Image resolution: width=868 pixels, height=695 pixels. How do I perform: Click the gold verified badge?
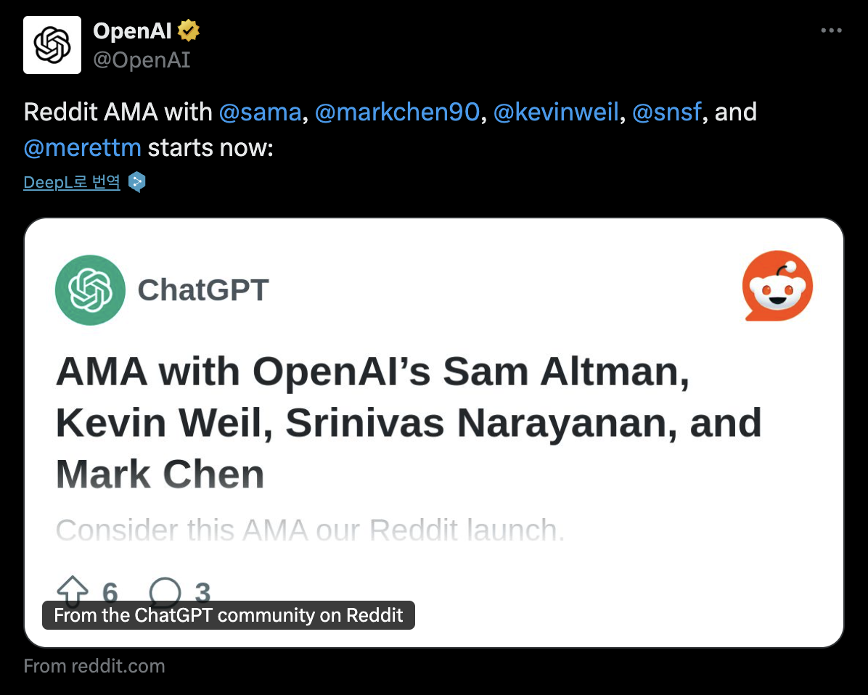(x=189, y=31)
